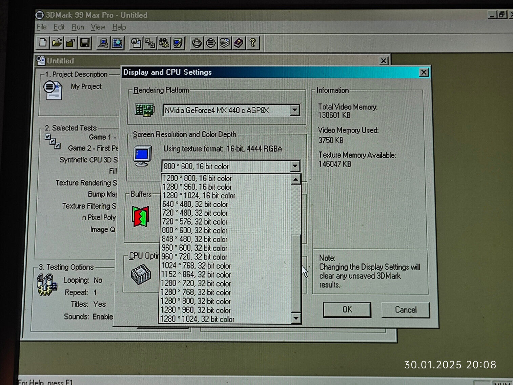The image size is (513, 385).
Task: Click the Close project folder icon
Action: tap(70, 43)
